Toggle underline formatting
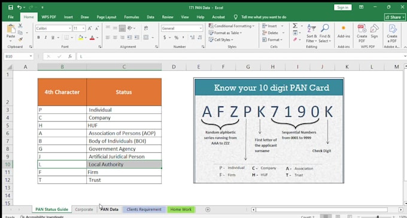The width and height of the screenshot is (407, 218). (x=53, y=38)
